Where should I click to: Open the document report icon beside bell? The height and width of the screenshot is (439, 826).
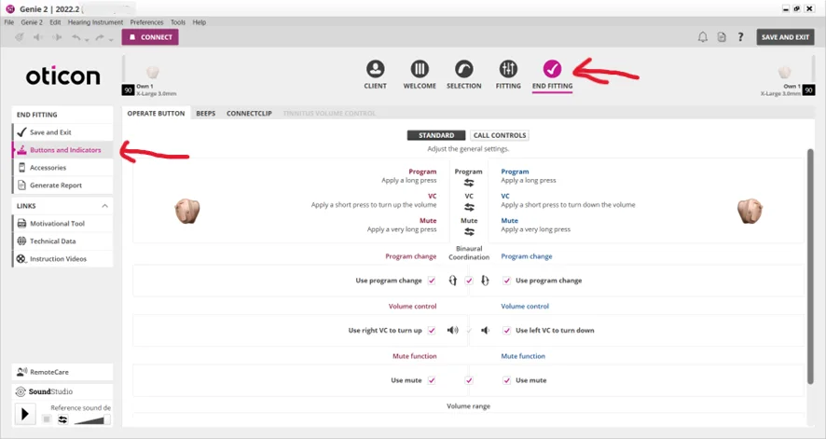coord(722,37)
